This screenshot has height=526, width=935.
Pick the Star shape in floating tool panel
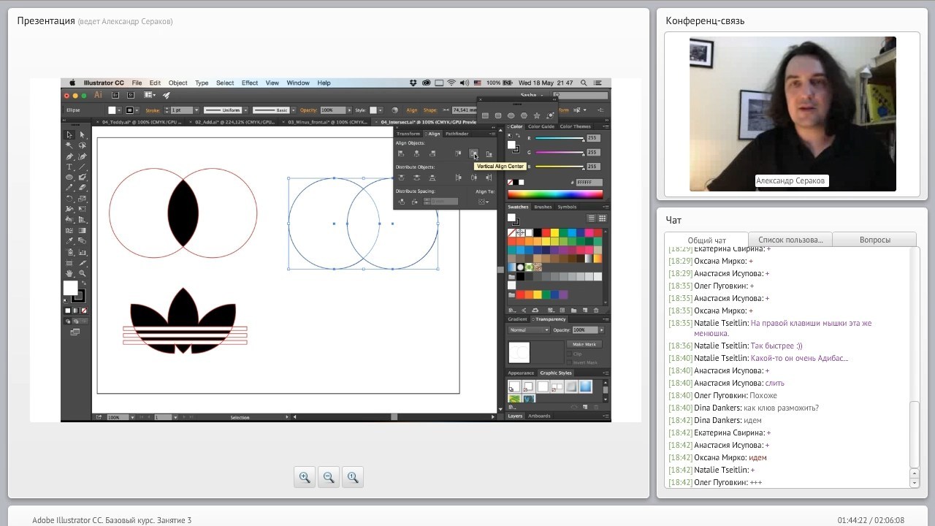coord(537,115)
